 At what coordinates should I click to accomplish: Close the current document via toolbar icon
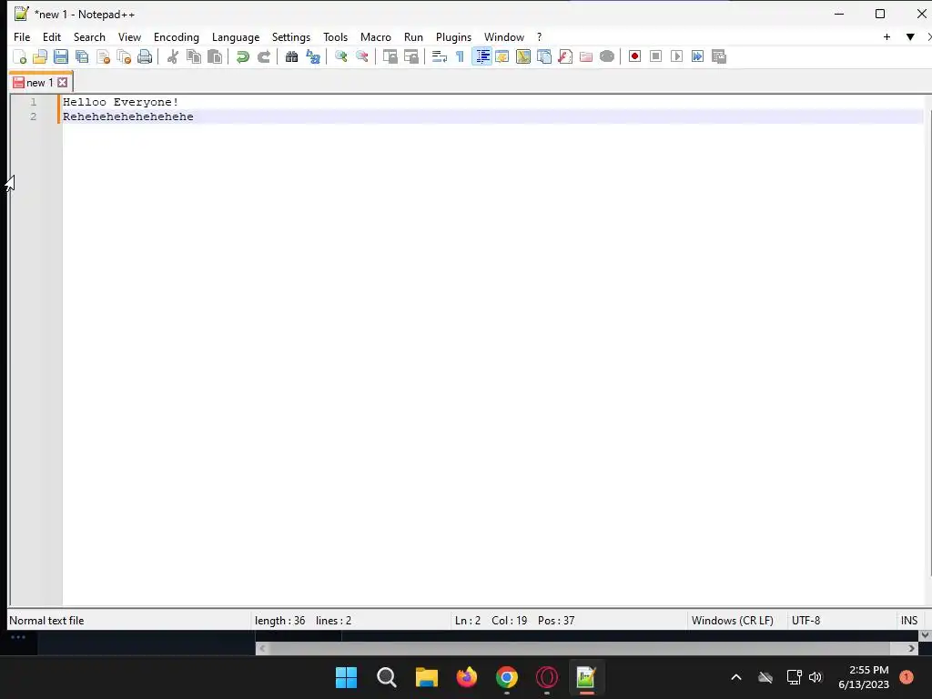click(103, 56)
